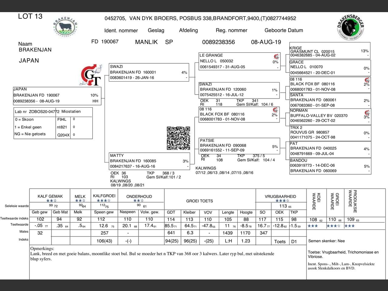388x291 pixels.
Task: Click GT icon in NORMAN box
Action: [x=367, y=113]
